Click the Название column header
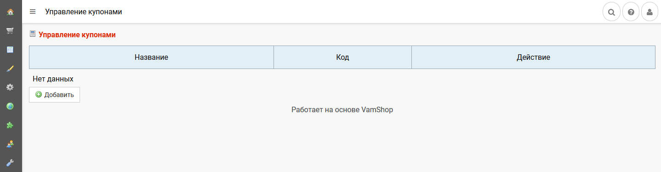 (151, 57)
